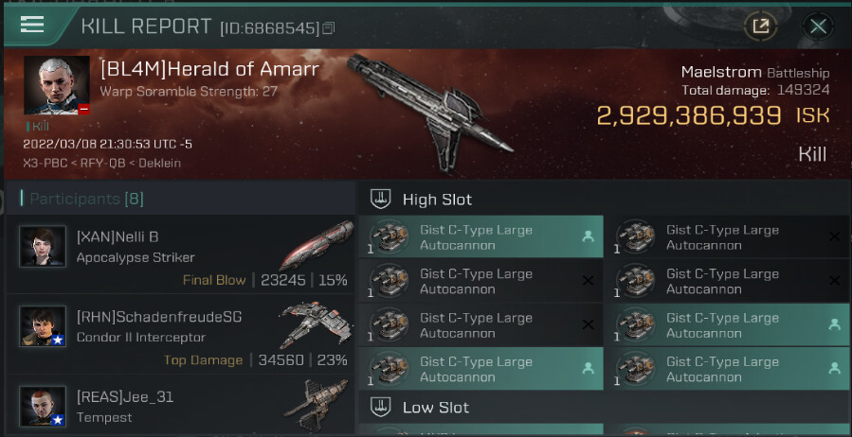Screen dimensions: 852x437
Task: Open the hamburger menu
Action: point(32,25)
